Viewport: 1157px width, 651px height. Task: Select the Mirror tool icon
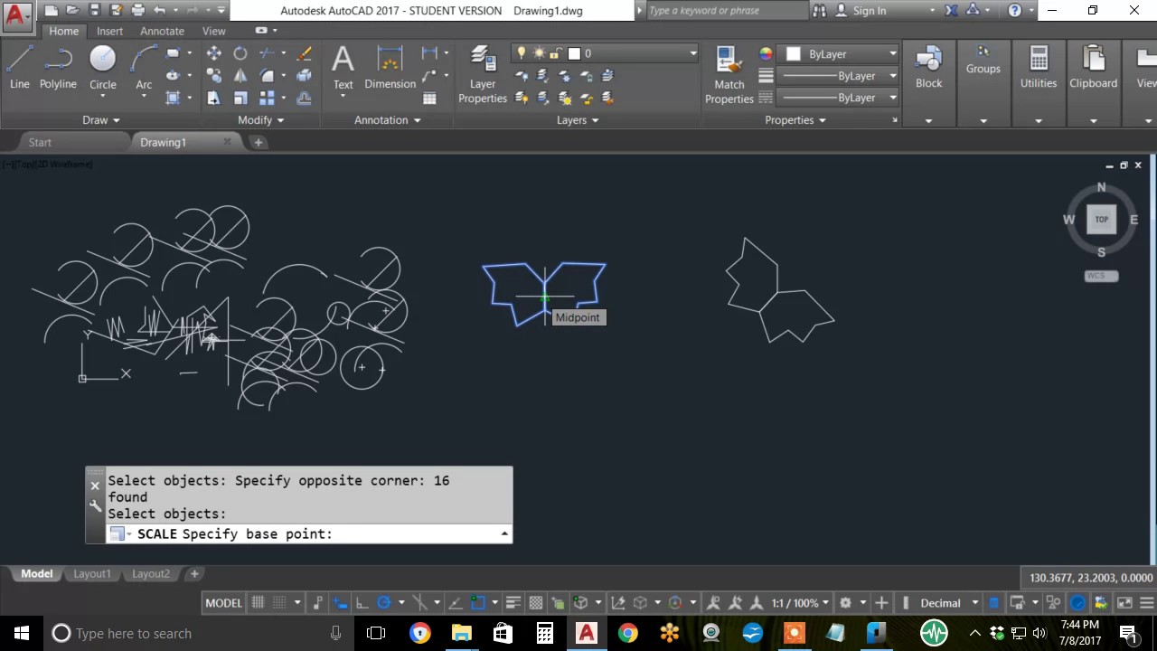[240, 76]
